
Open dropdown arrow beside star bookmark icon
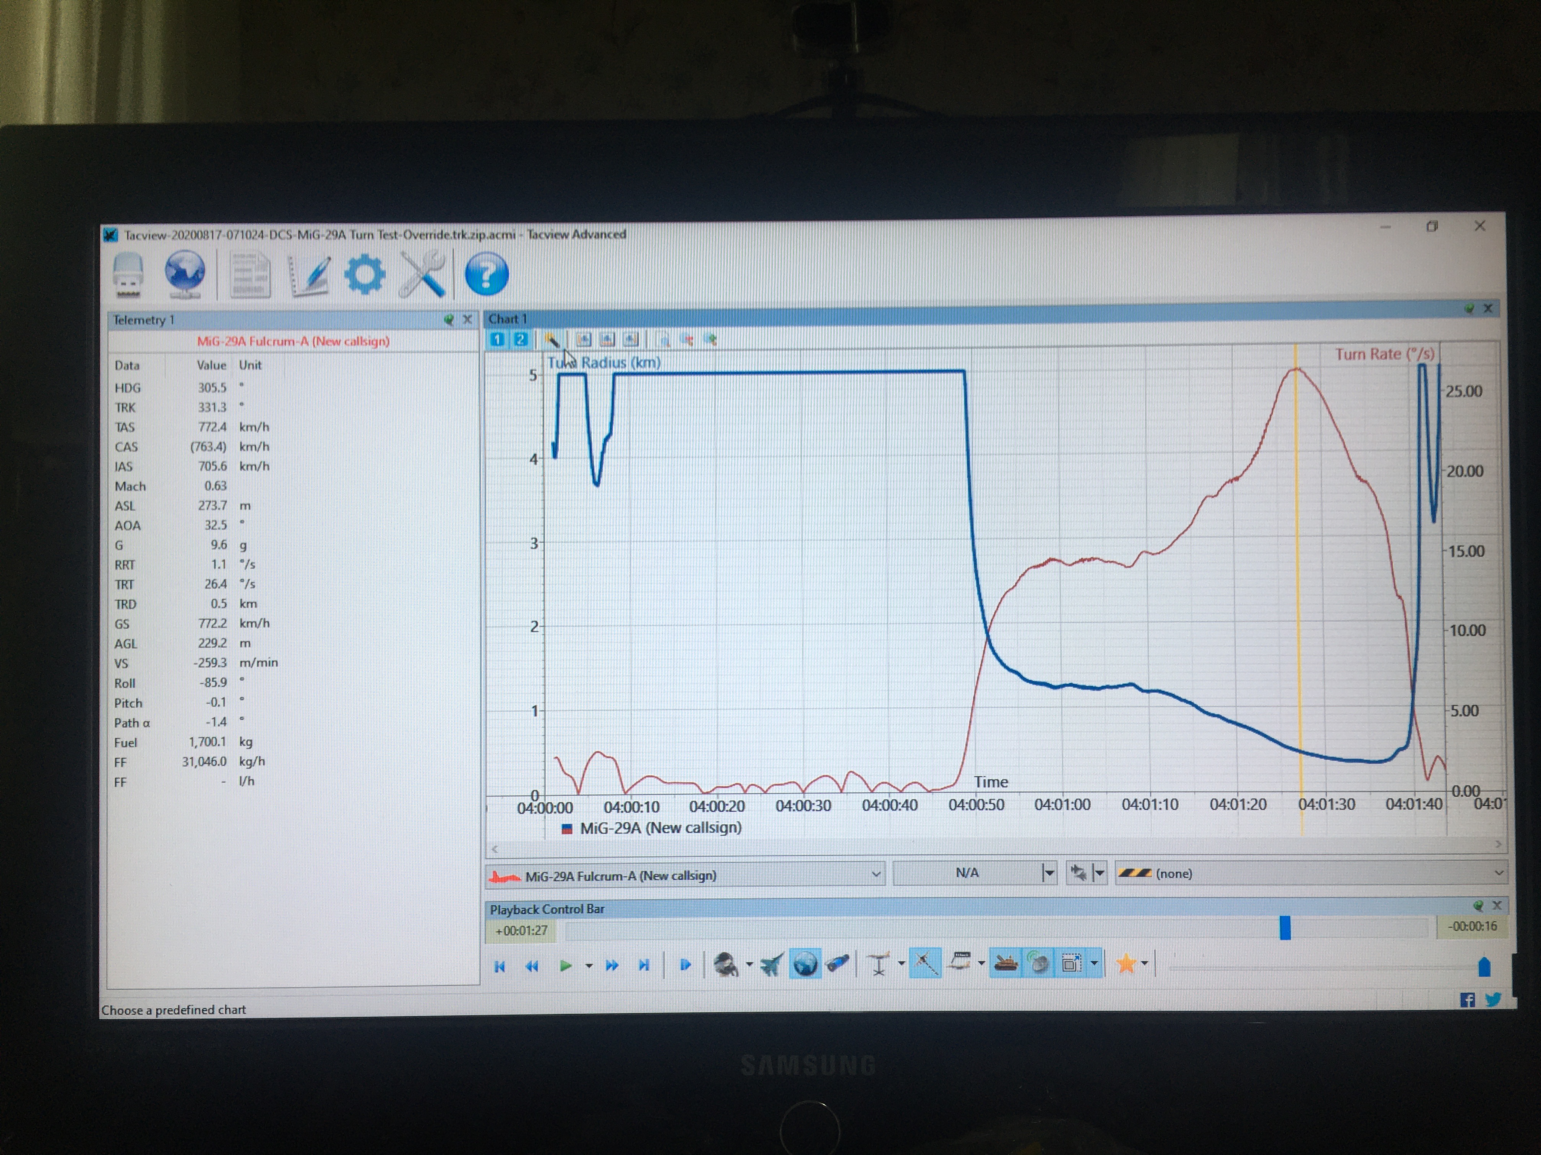coord(1145,963)
